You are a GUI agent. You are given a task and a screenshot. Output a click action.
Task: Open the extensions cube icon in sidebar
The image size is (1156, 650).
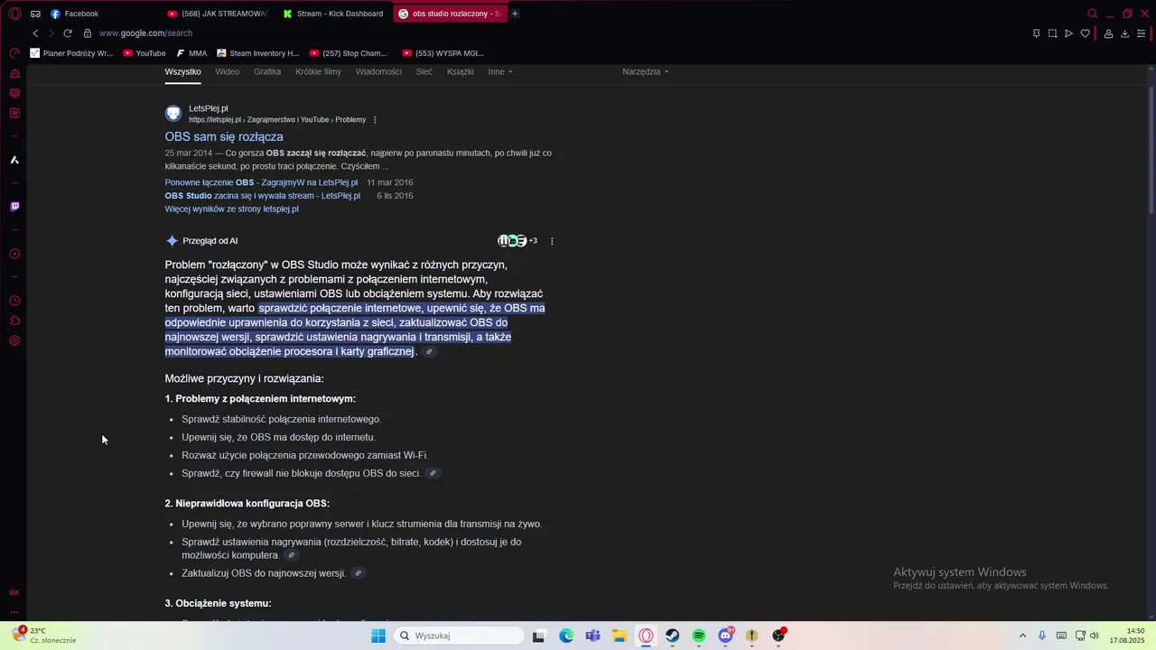(14, 320)
